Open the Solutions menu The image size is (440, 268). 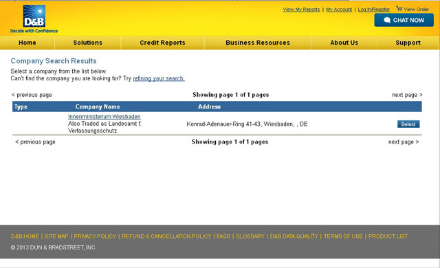(87, 43)
